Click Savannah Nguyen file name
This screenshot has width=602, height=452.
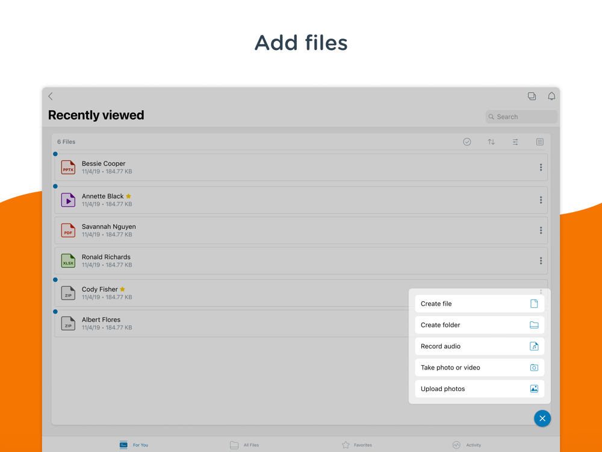pyautogui.click(x=108, y=227)
